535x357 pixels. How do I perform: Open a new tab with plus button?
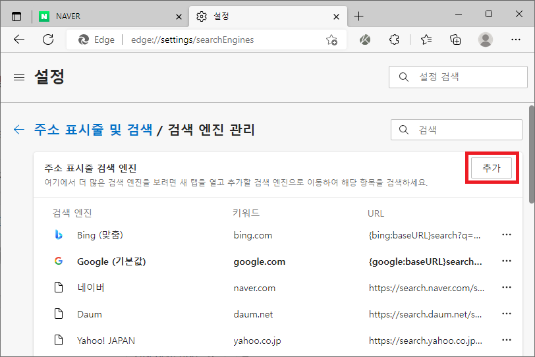pyautogui.click(x=358, y=16)
